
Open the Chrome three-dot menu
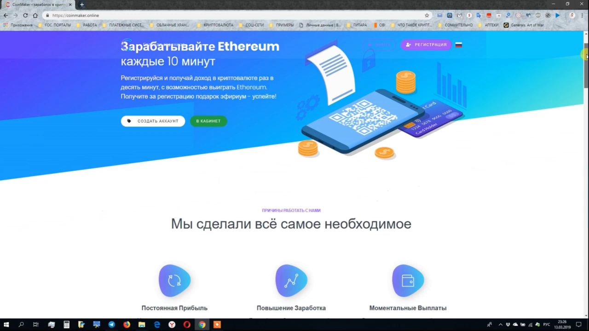coord(583,15)
